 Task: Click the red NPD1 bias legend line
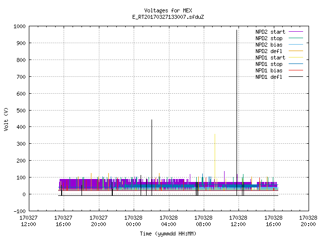coord(296,70)
